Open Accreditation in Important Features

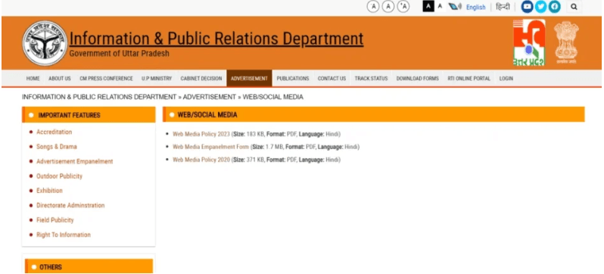click(x=54, y=132)
